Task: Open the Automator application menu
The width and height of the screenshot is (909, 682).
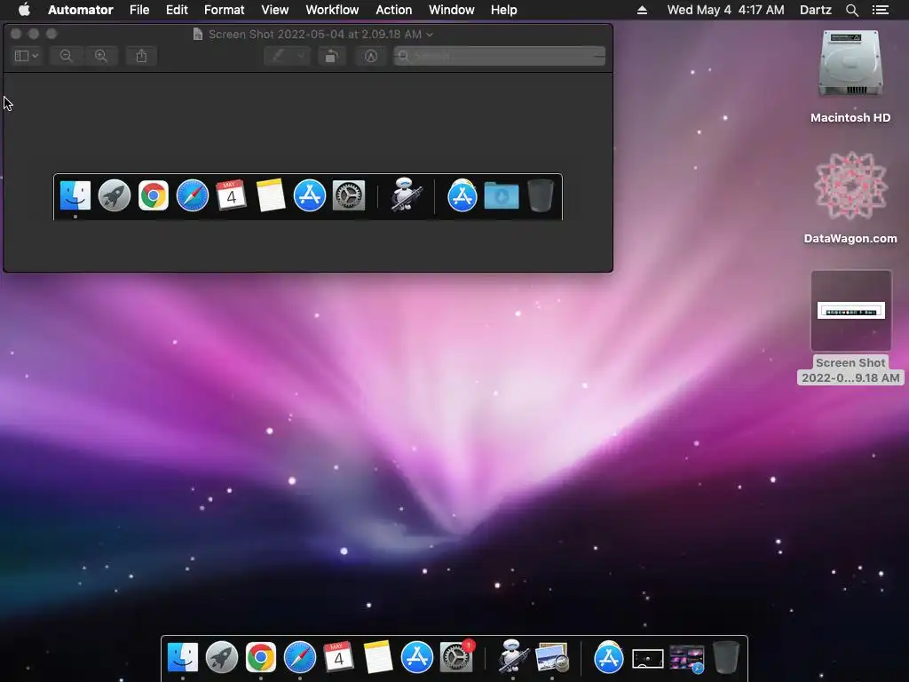Action: point(81,10)
